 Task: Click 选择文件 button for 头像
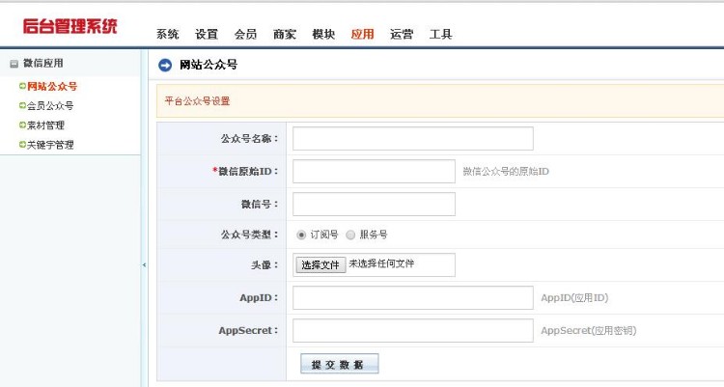(320, 264)
